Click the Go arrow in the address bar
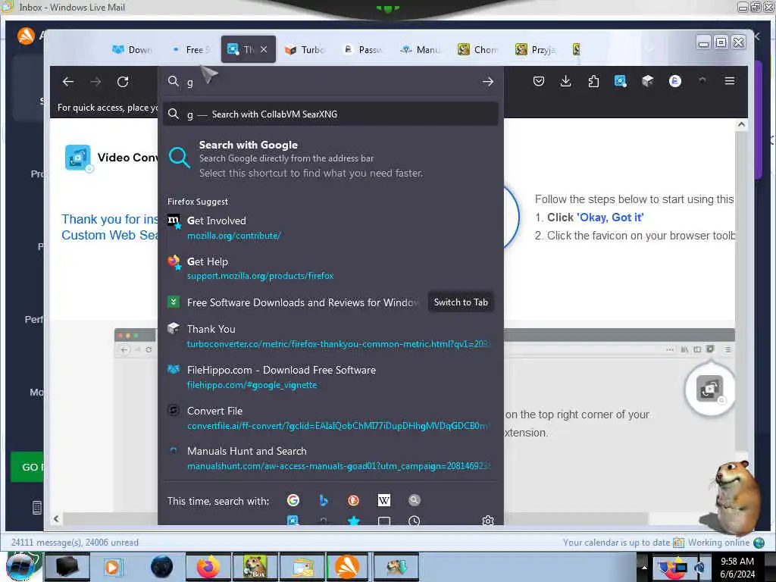This screenshot has width=776, height=582. click(x=488, y=82)
